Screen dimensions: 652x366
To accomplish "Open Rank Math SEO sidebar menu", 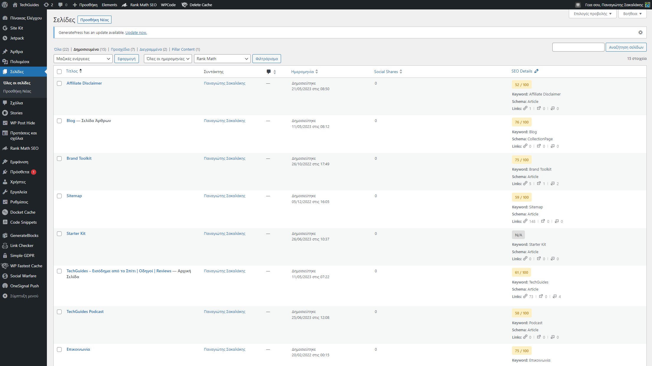I will point(24,148).
